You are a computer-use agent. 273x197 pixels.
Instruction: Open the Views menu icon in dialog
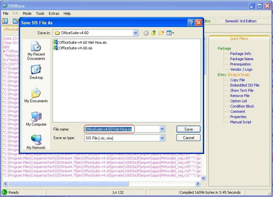[170, 33]
